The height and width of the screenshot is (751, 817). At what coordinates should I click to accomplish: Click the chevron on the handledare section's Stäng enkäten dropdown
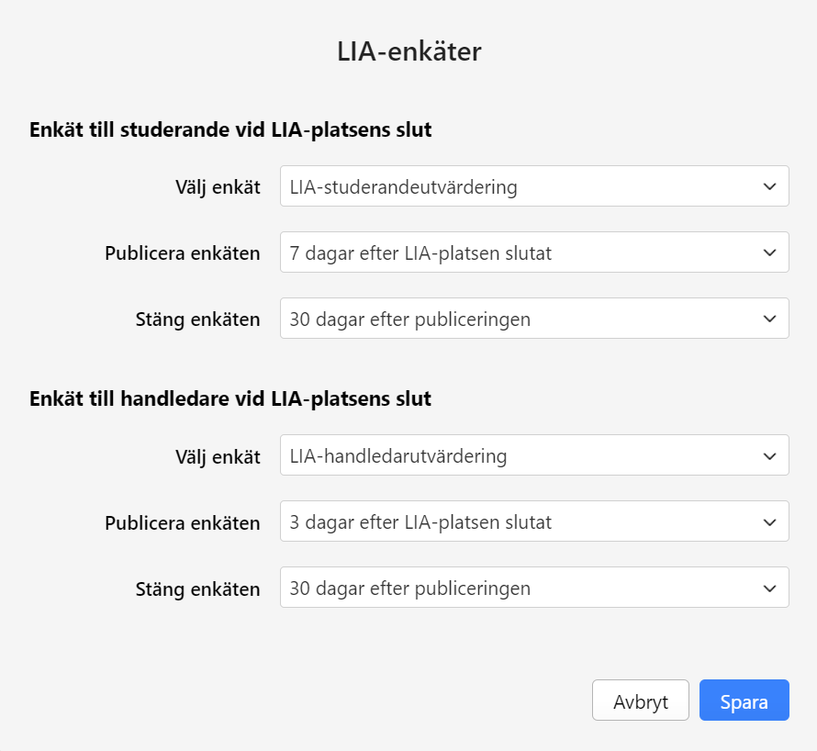(x=769, y=588)
